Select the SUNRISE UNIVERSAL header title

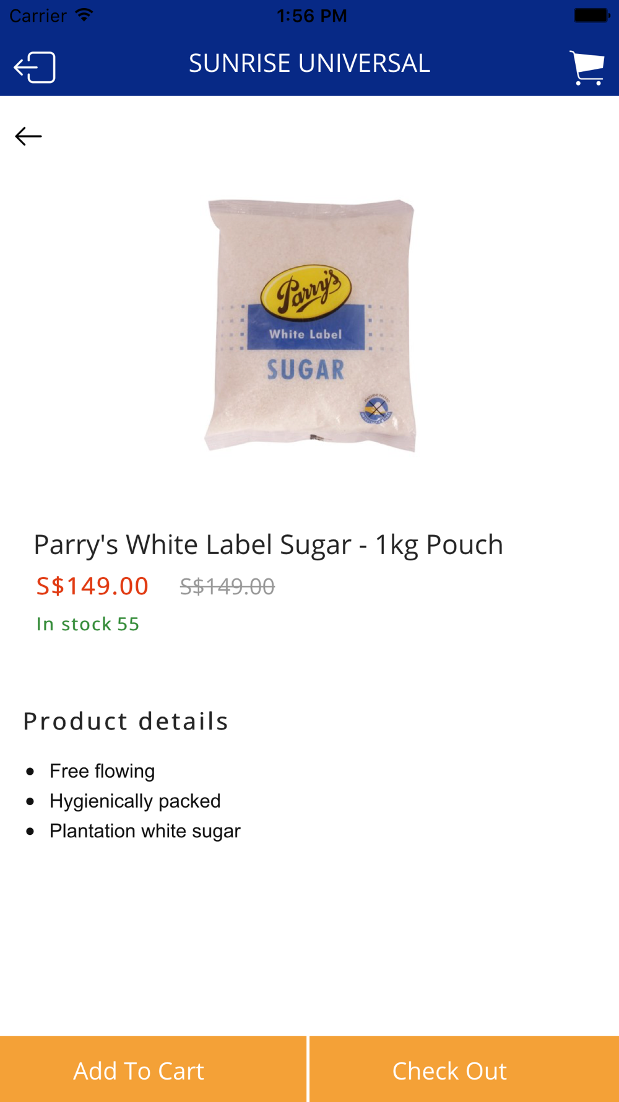[309, 63]
